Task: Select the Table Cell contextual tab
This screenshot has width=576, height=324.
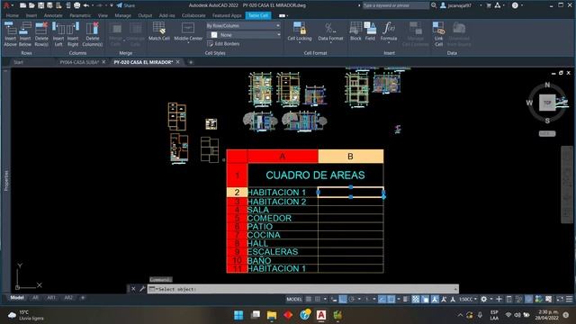Action: [258, 15]
